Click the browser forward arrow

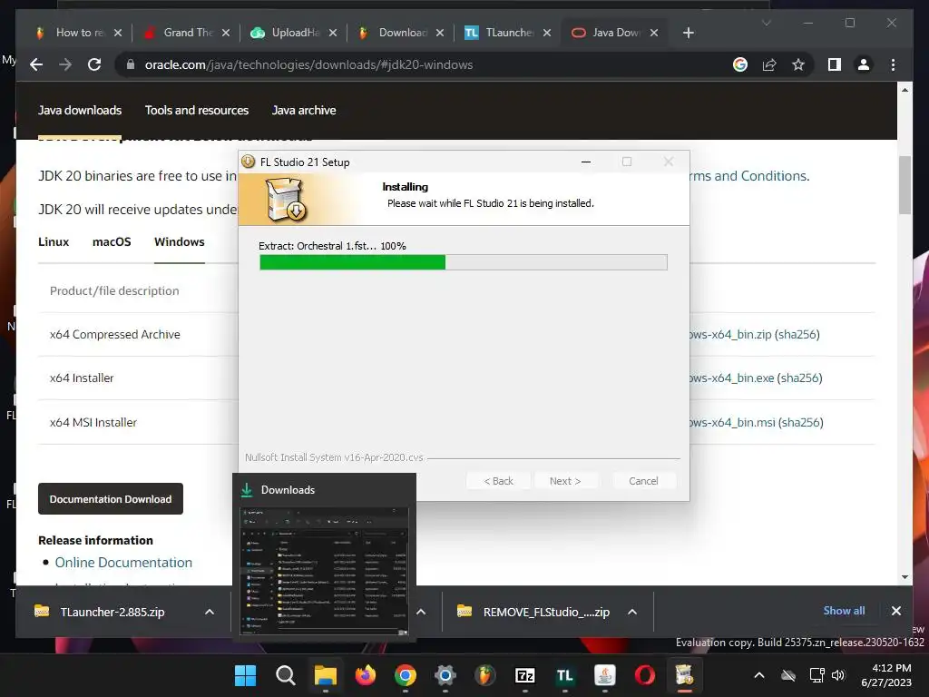(65, 64)
